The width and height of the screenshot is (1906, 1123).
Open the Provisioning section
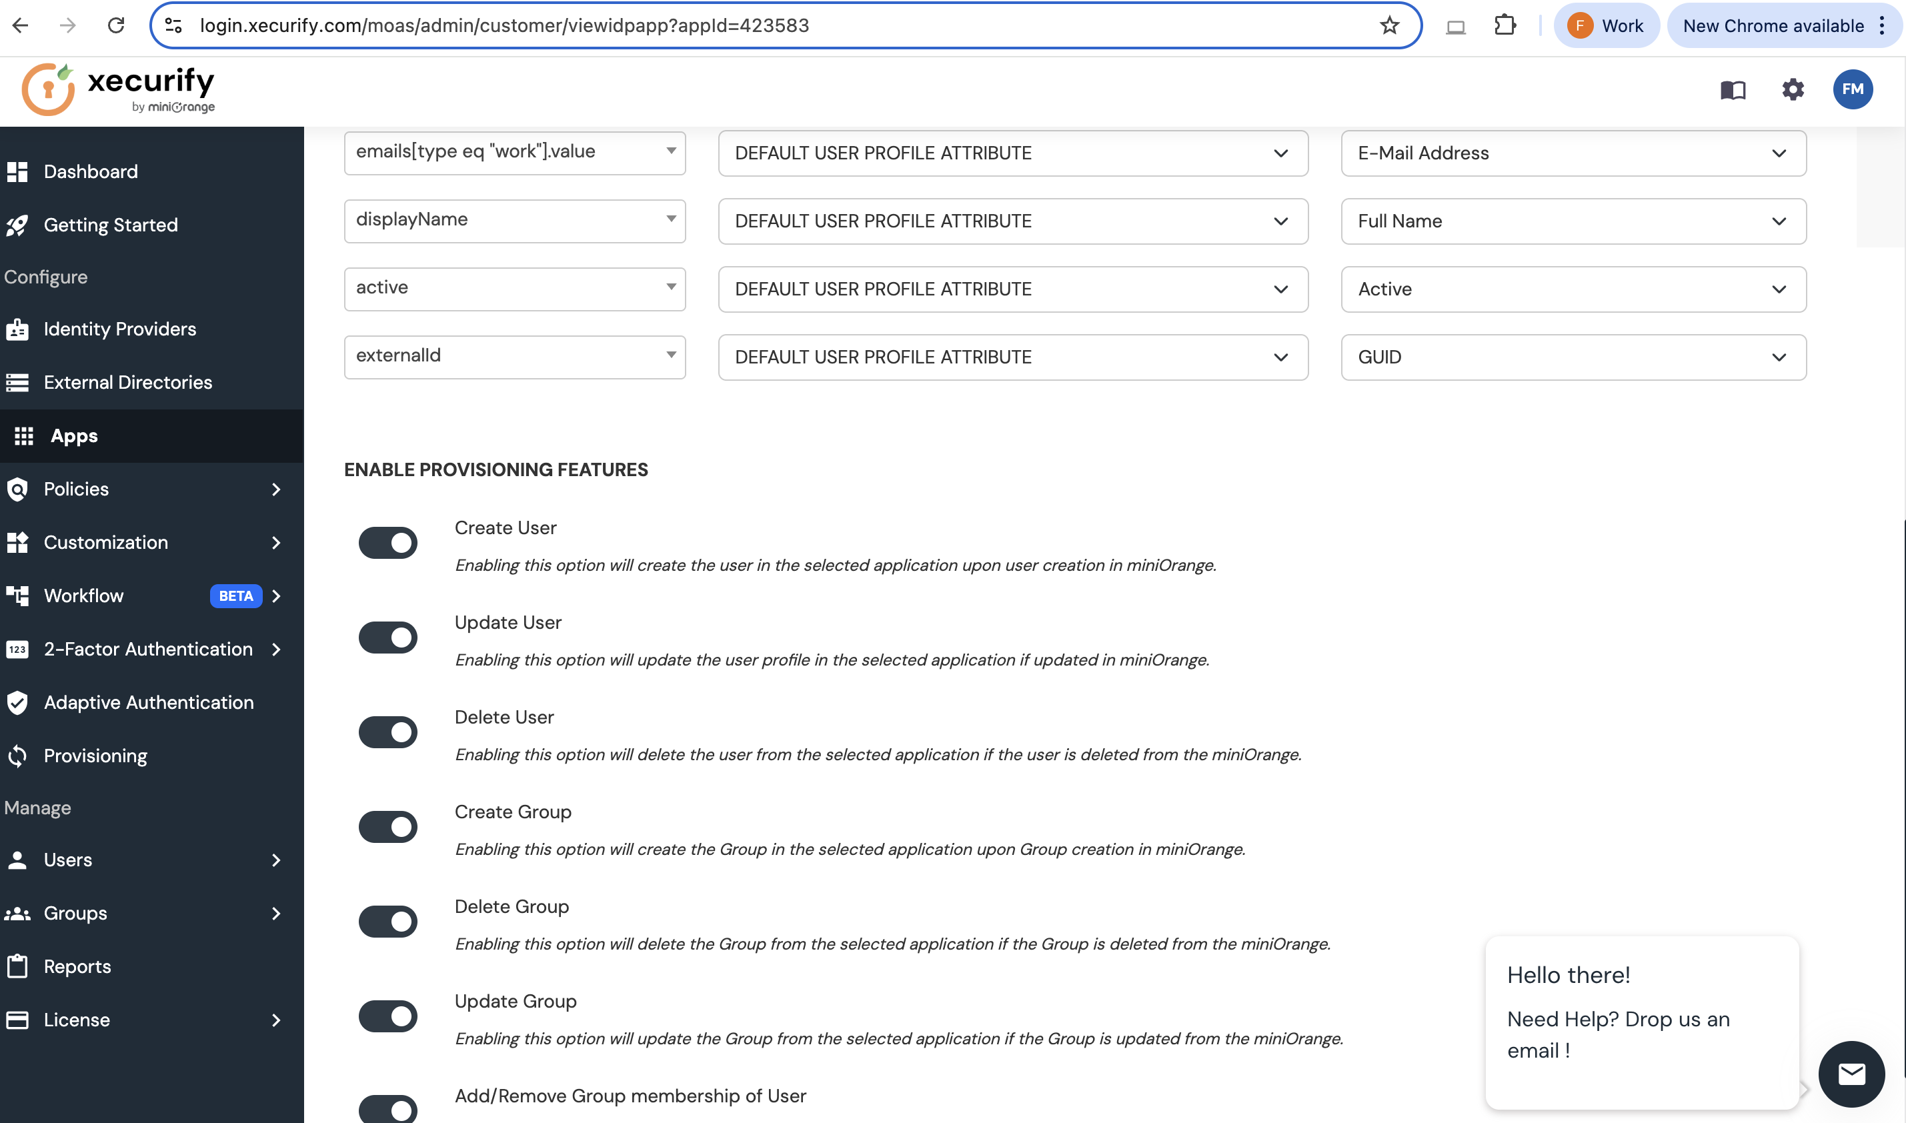(x=95, y=756)
